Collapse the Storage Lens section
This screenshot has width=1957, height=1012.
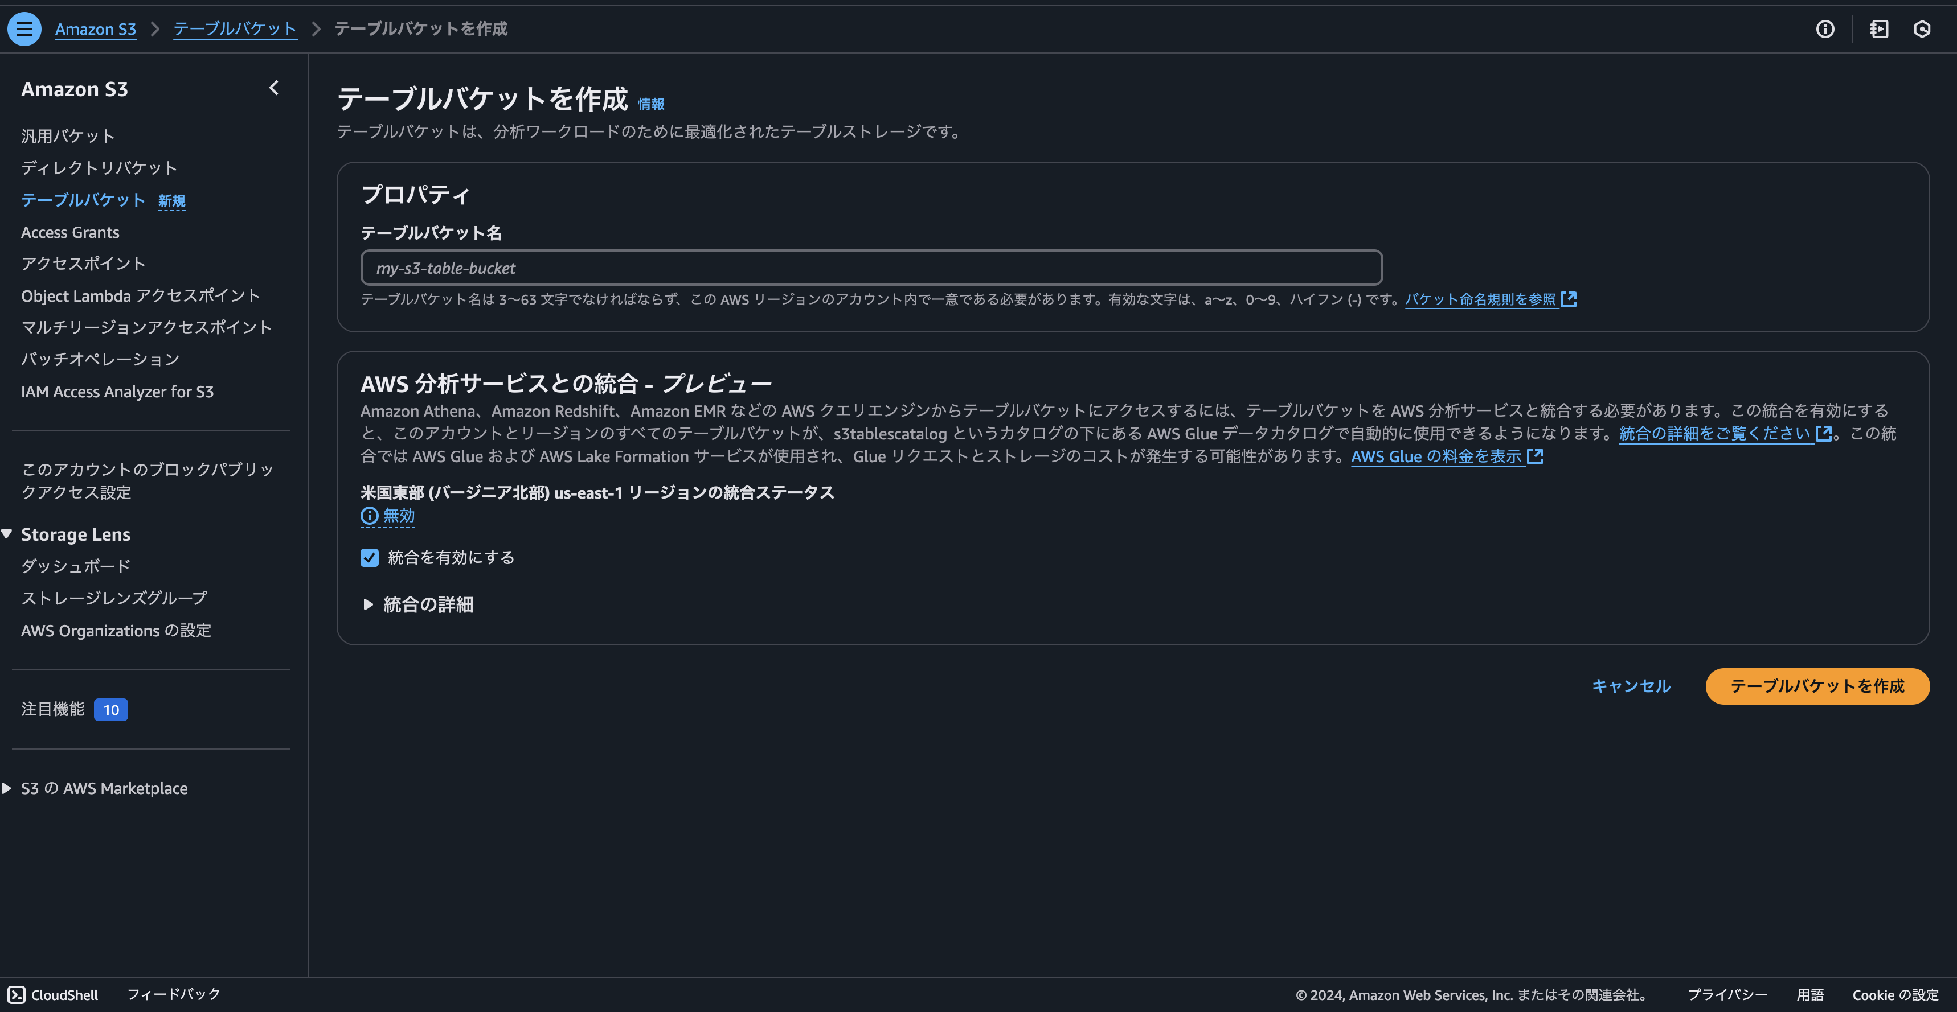(x=7, y=534)
